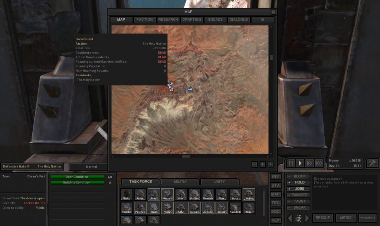Click the running-figure movement speed icon
Screen dimensions: 380x226
coord(298,218)
